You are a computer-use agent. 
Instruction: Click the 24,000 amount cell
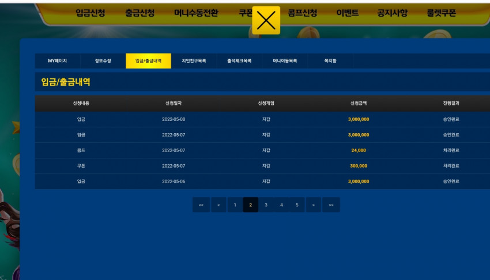[359, 150]
